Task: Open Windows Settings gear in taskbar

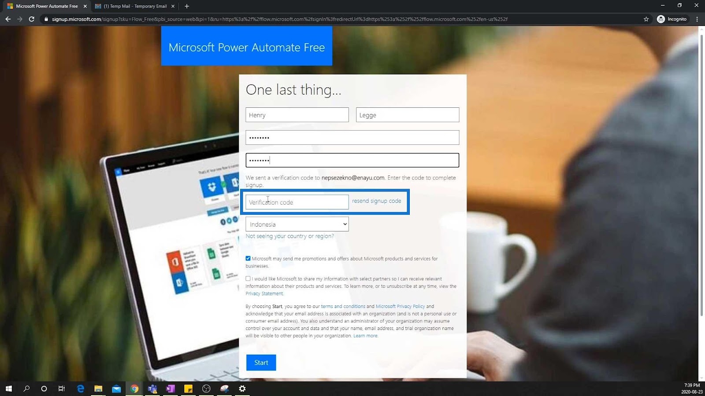Action: (242, 389)
